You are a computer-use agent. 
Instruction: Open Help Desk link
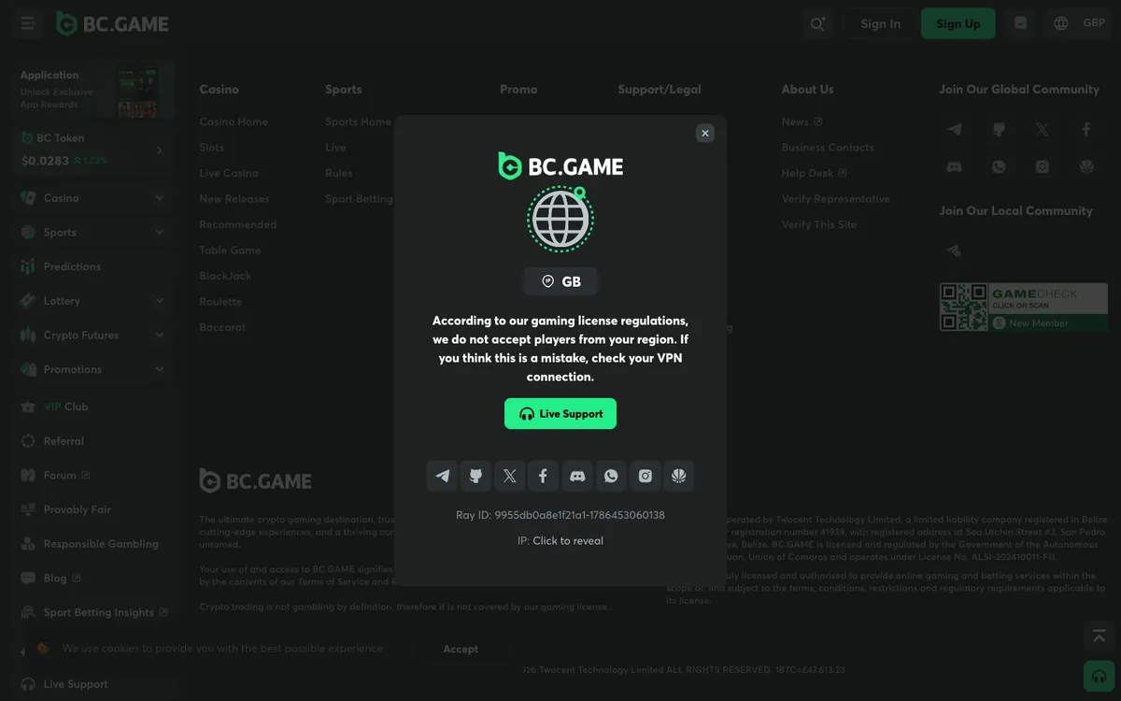pos(814,173)
